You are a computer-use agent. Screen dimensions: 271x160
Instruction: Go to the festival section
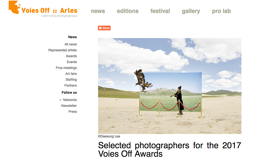160,11
